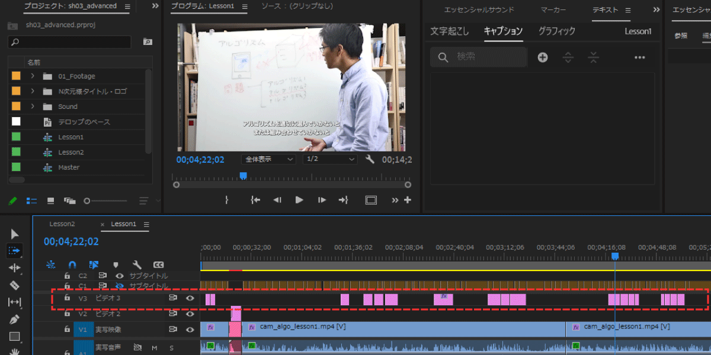Screen dimensions: 711x355
Task: Switch Project panel to icon view
Action: pyautogui.click(x=51, y=201)
